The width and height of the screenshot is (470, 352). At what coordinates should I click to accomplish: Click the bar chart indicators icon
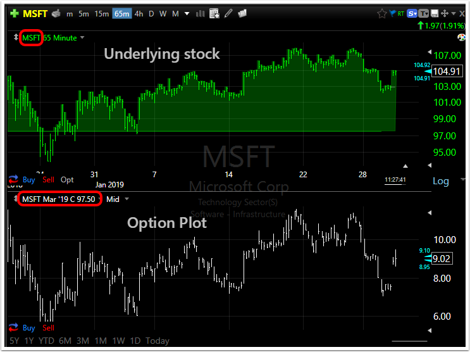[200, 13]
